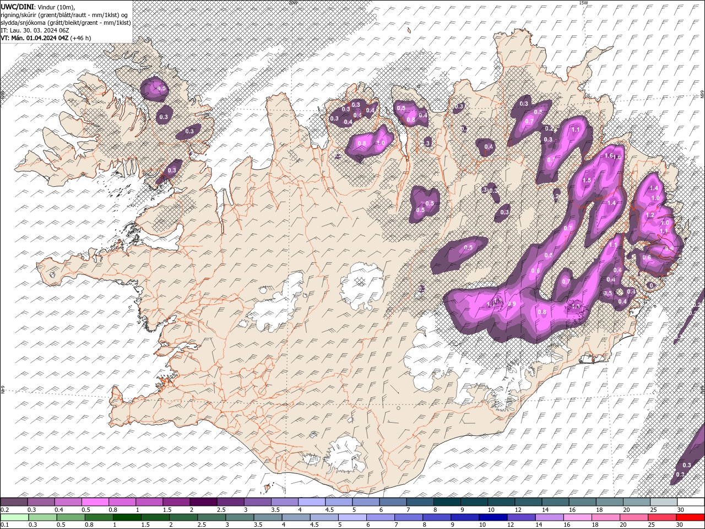Pick the 12 violet rain legend swatch
Image resolution: width=705 pixels, height=529 pixels.
(x=521, y=517)
